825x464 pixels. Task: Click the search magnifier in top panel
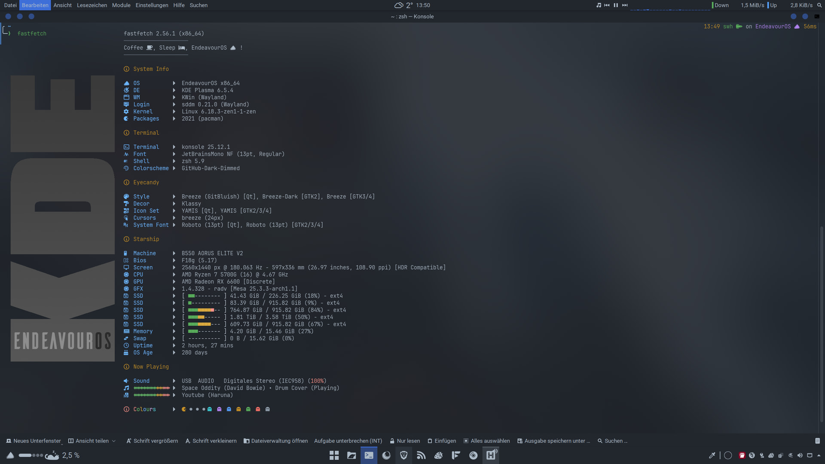click(x=819, y=5)
